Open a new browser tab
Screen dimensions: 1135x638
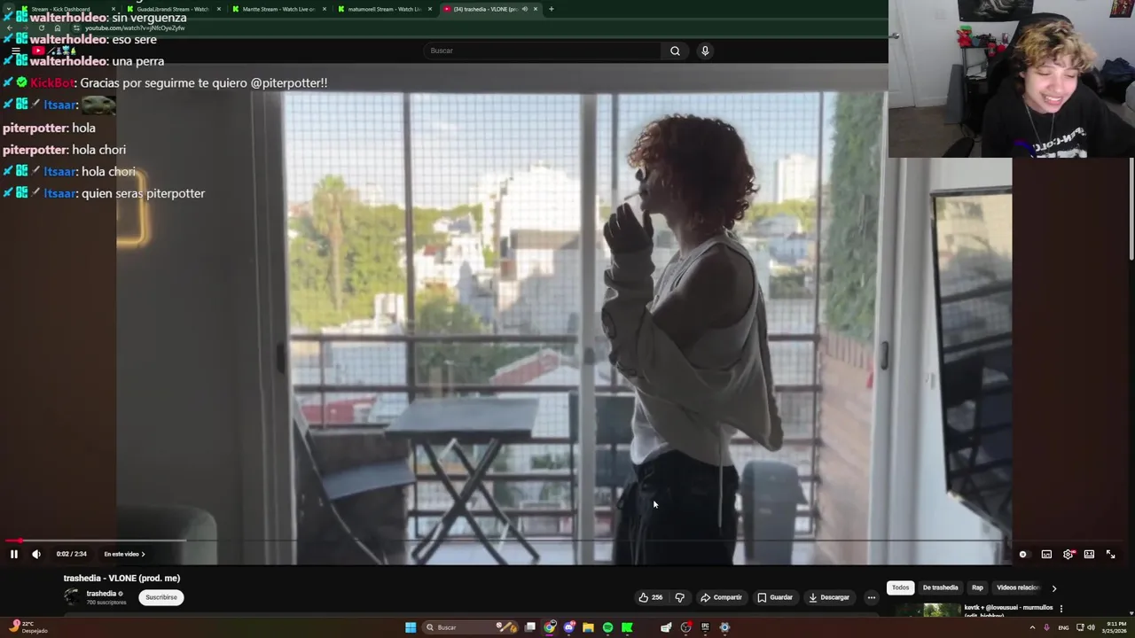point(551,9)
